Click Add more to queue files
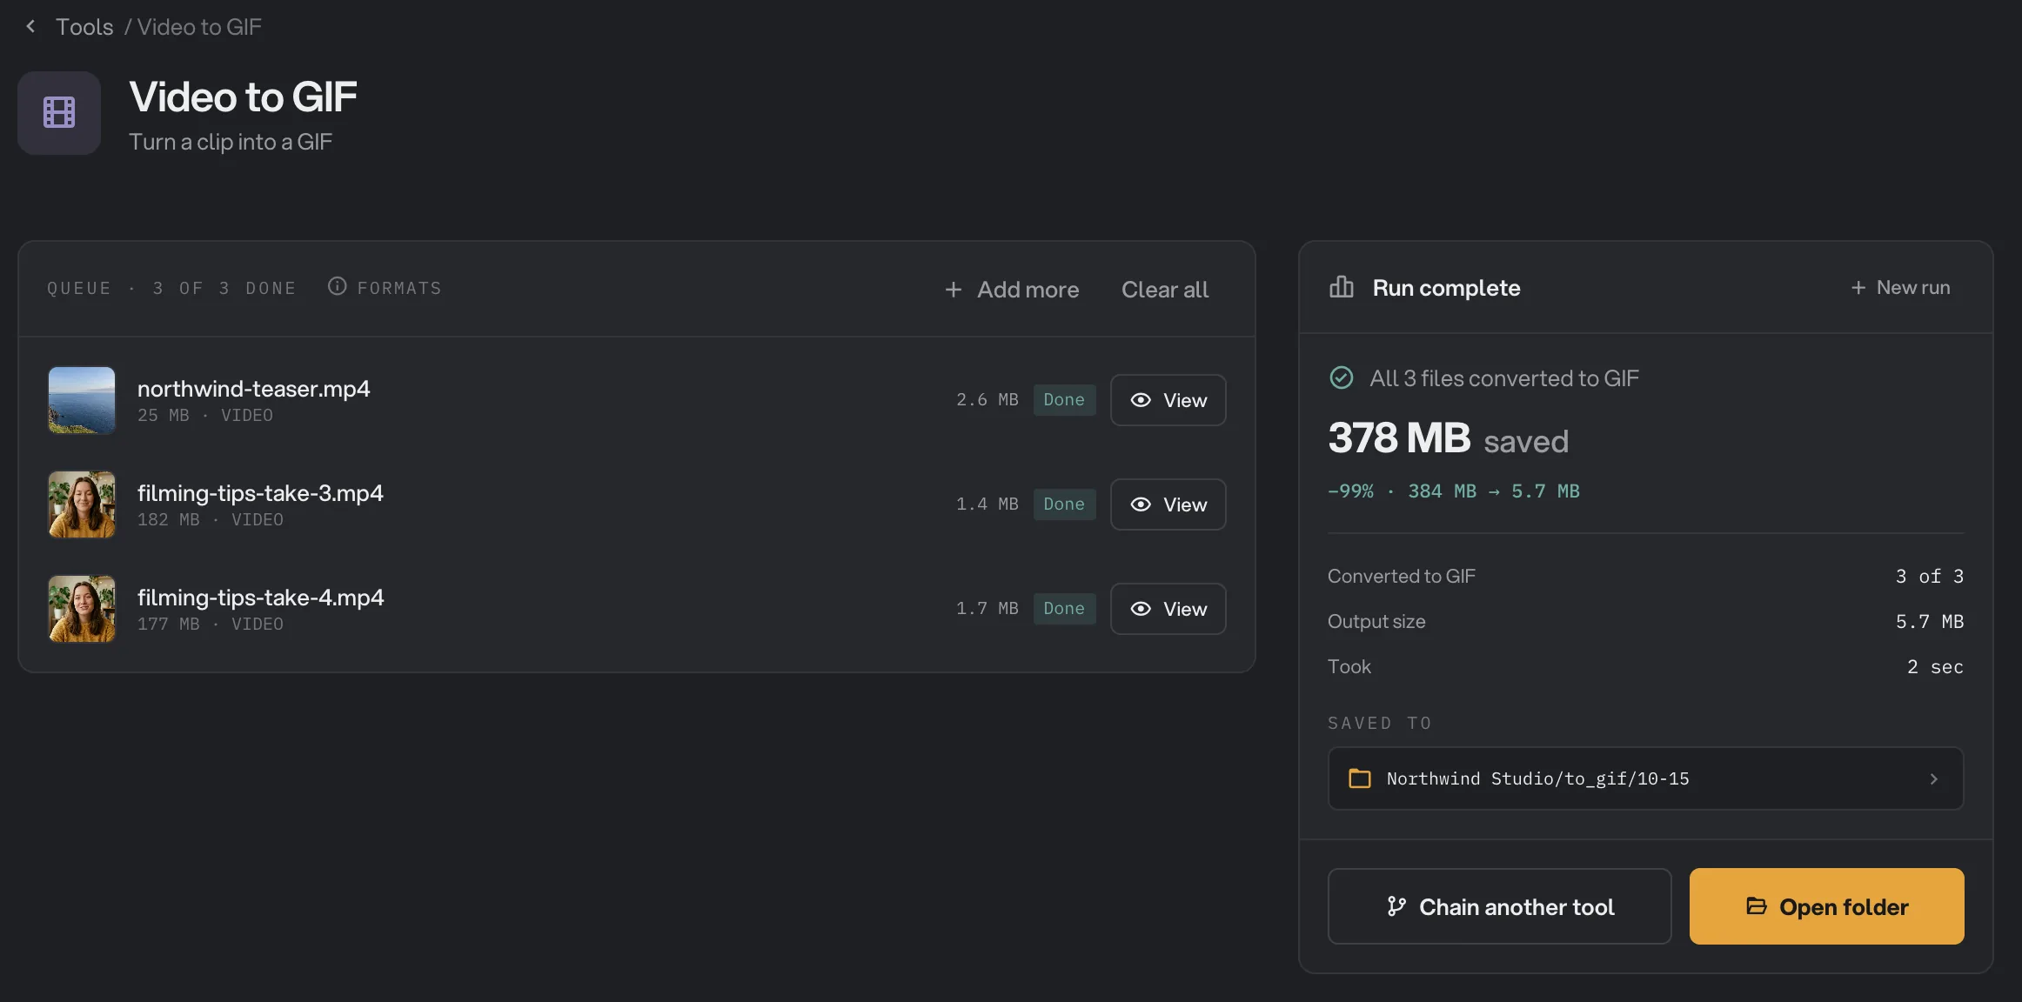The height and width of the screenshot is (1002, 2022). coord(1012,290)
